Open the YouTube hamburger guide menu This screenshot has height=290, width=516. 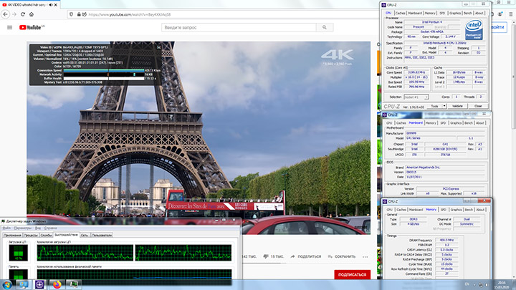point(9,27)
